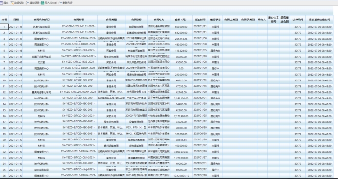
Task: Click the green 导入[Excel] icon
Action: 43,3
